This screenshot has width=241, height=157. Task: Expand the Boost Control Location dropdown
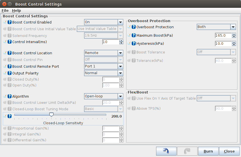point(120,53)
